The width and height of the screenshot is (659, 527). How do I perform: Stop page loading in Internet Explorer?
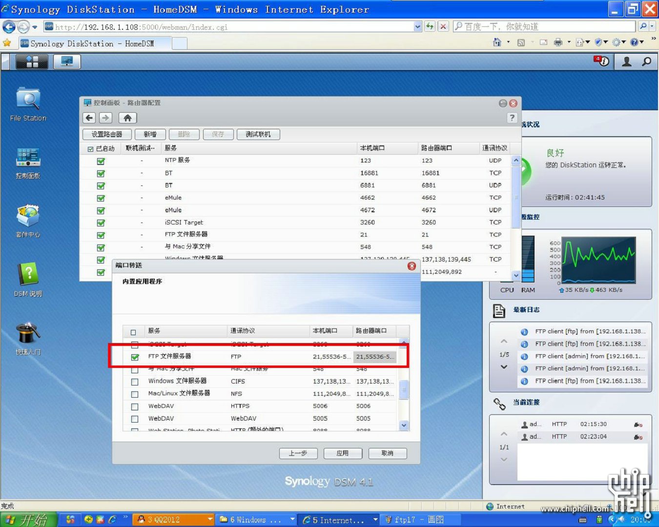pos(443,26)
